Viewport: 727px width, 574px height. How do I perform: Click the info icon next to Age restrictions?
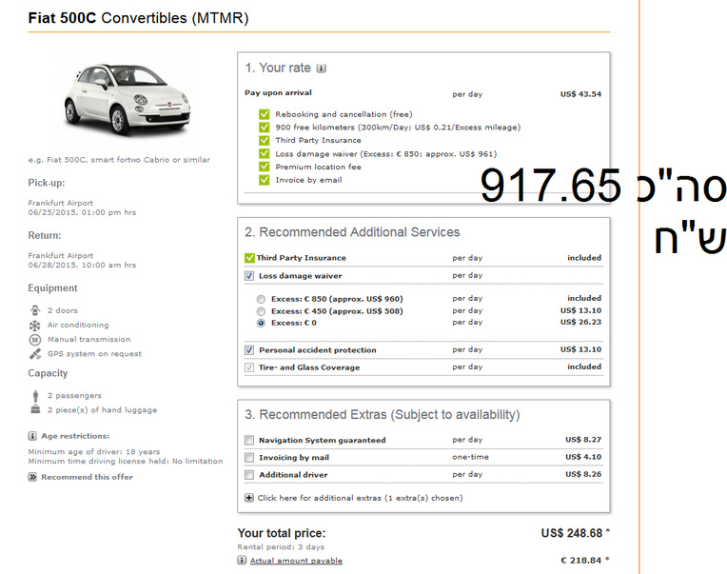32,436
